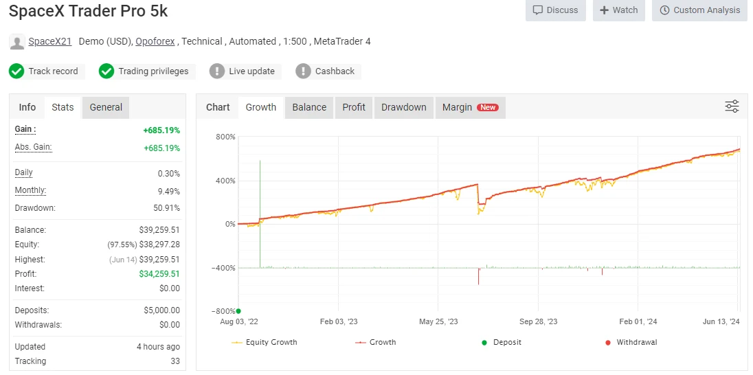Toggle Withdrawal markers in chart legend
Screen dimensions: 753x375
coord(631,342)
